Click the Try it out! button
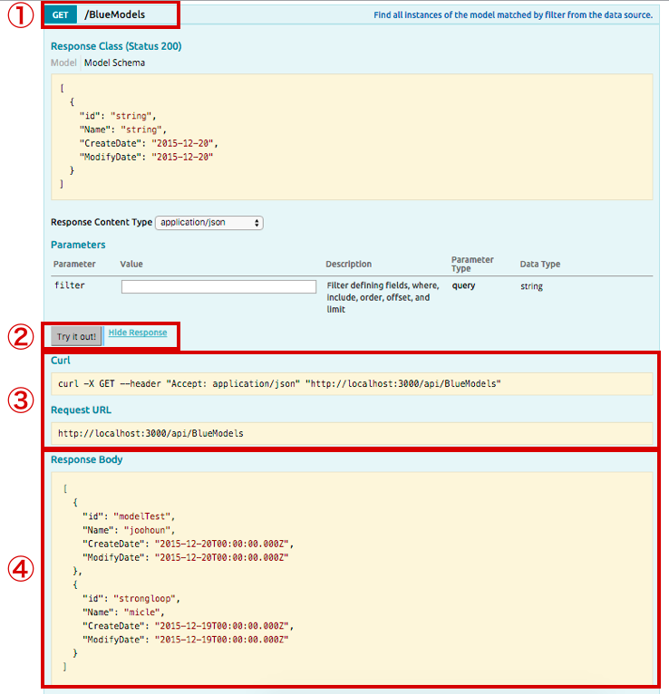 tap(76, 336)
